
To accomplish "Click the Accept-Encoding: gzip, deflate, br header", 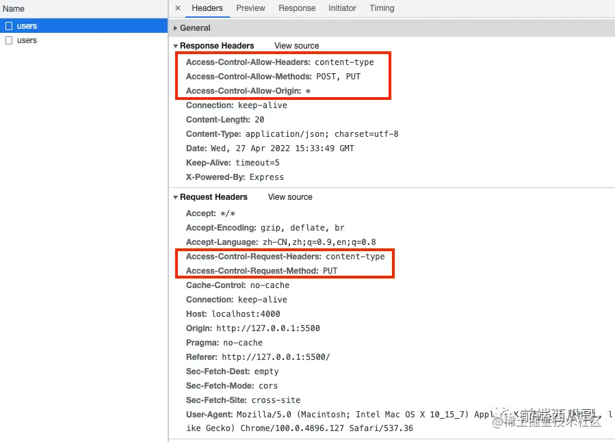I will (265, 228).
